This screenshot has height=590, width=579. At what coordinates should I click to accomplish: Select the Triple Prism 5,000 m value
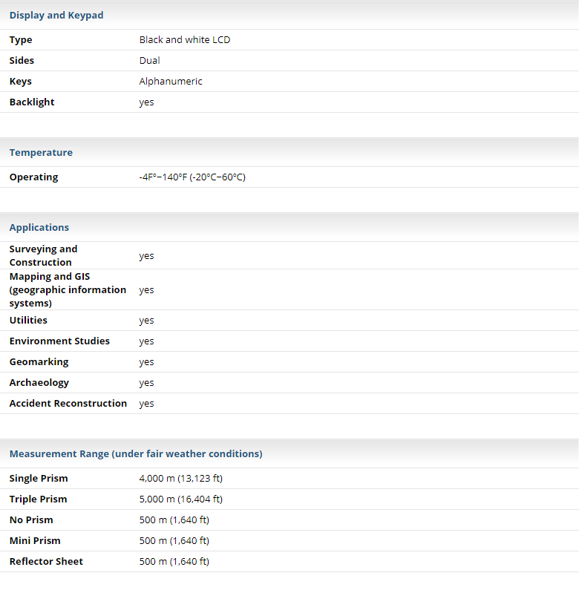(180, 499)
